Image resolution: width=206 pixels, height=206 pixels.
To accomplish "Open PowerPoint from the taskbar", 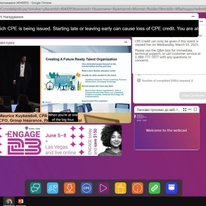I will point(21,201).
